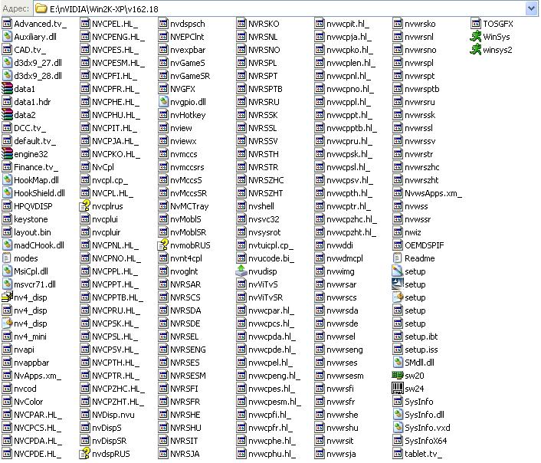
Task: Select file data1.hdr
Action: point(26,102)
